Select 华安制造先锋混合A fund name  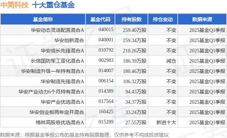click(62, 81)
